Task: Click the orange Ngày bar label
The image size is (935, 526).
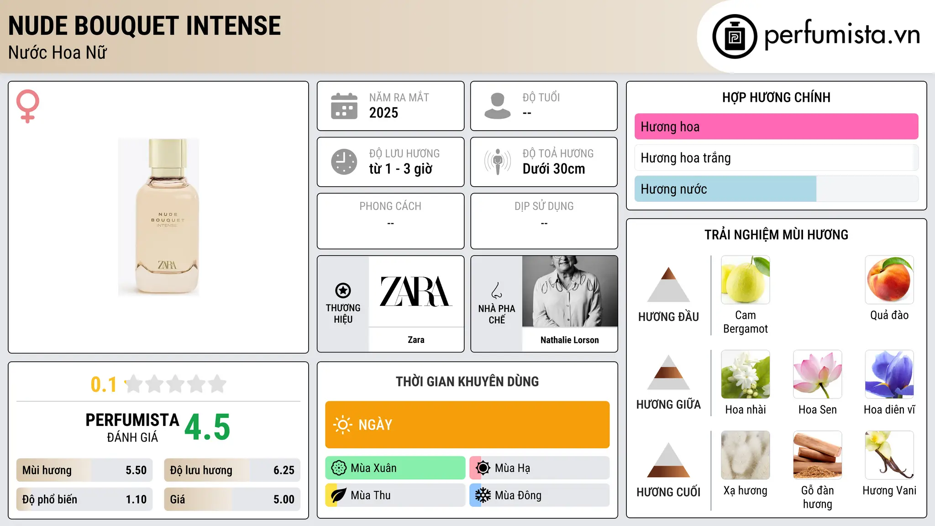Action: coord(375,425)
